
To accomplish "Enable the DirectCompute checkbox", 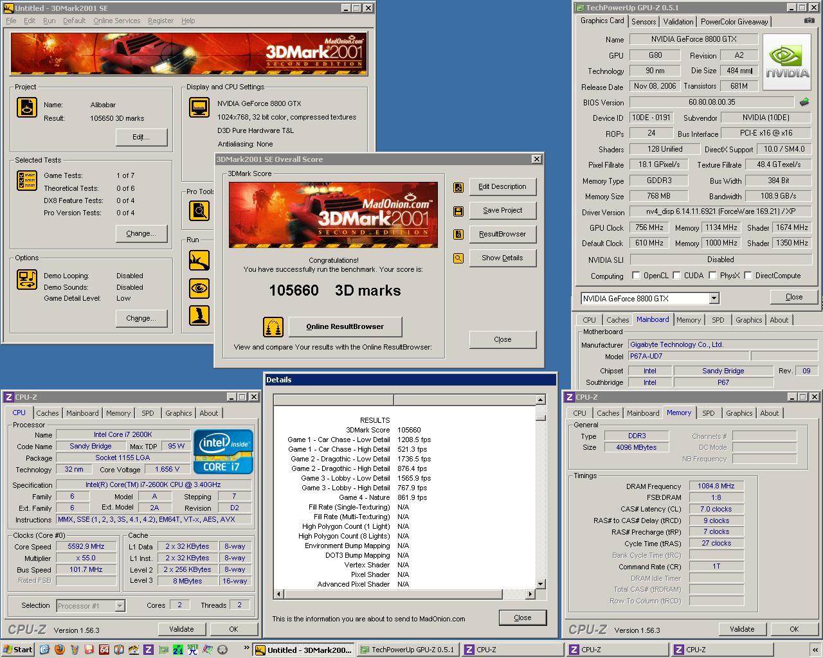I will pyautogui.click(x=748, y=276).
